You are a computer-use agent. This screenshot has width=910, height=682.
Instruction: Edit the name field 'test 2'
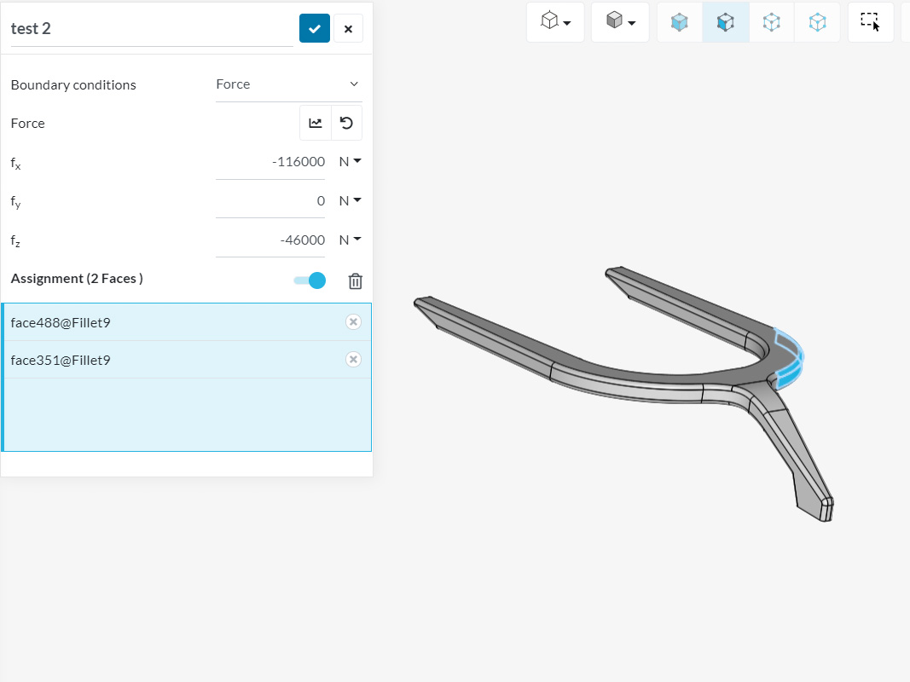(x=152, y=29)
